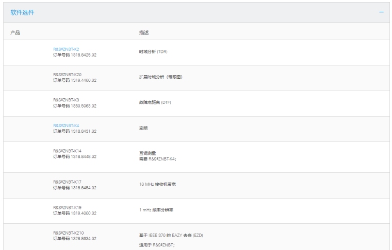Open the R&S®ZNBT-K2 product link
Image resolution: width=392 pixels, height=250 pixels.
(66, 49)
